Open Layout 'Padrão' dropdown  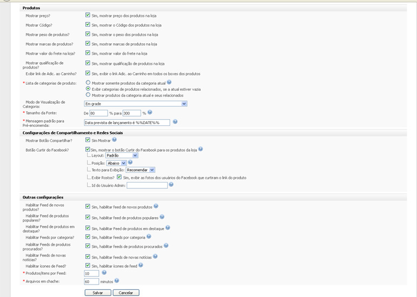coord(122,156)
